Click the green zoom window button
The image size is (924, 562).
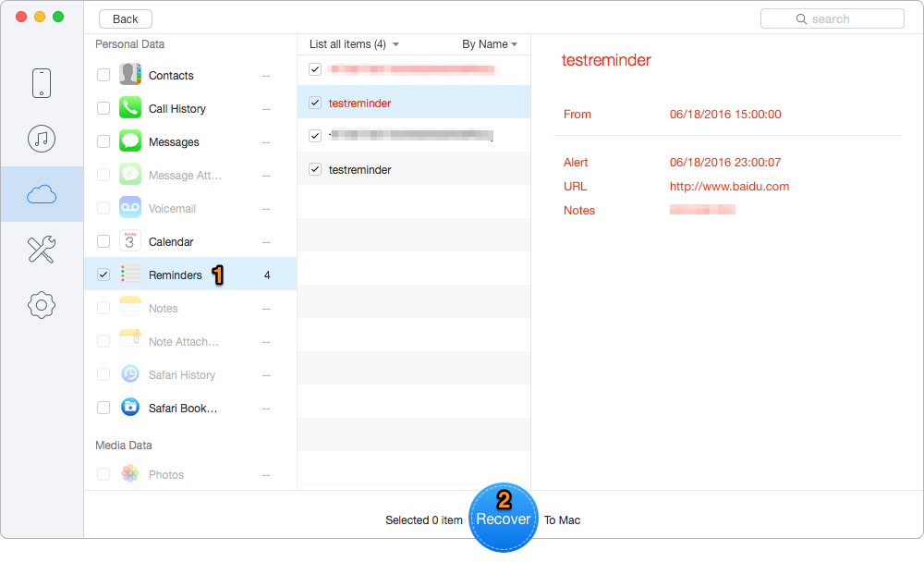click(x=58, y=17)
